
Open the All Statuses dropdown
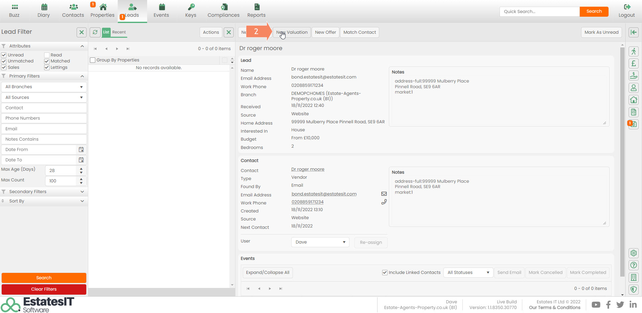pos(468,273)
